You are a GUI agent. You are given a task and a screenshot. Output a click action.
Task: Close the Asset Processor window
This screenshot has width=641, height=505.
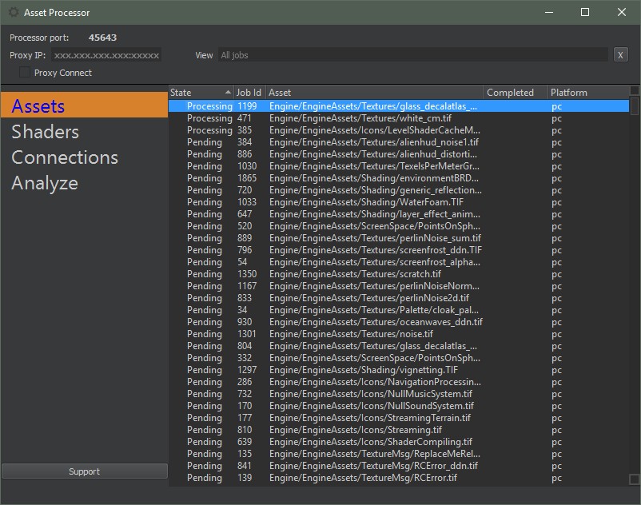pos(621,13)
